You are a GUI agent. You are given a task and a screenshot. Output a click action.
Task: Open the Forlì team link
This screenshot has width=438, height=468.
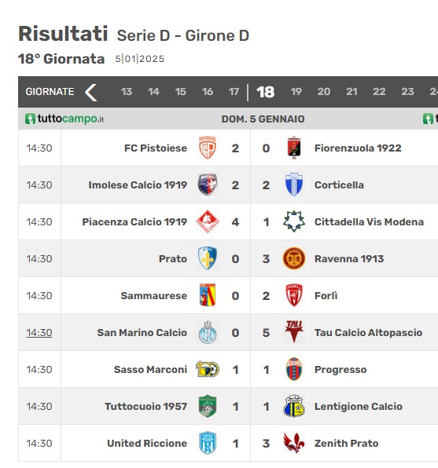pos(326,295)
